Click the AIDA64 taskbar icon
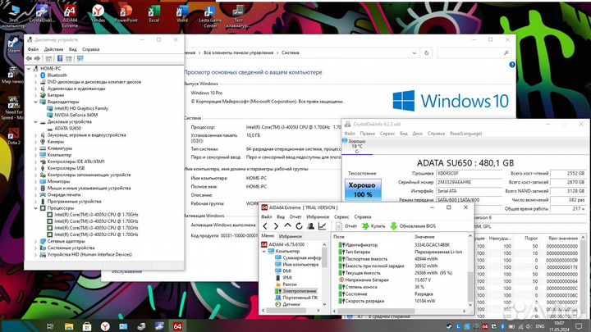The image size is (591, 332). (177, 326)
